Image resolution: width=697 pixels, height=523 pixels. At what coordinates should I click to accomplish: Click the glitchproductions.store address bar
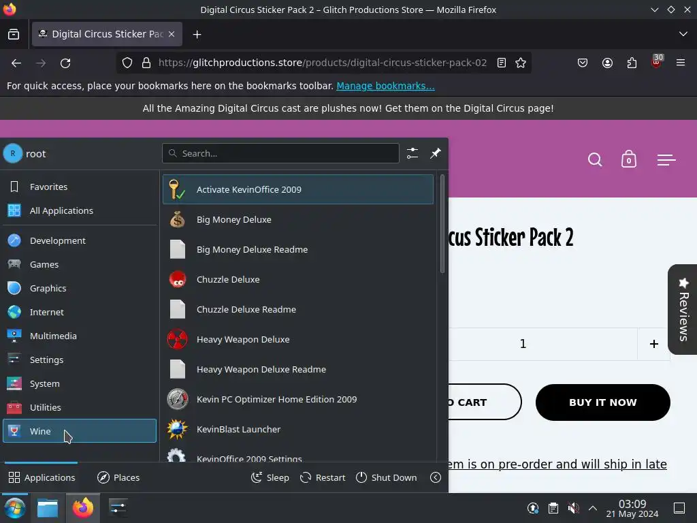tap(322, 63)
